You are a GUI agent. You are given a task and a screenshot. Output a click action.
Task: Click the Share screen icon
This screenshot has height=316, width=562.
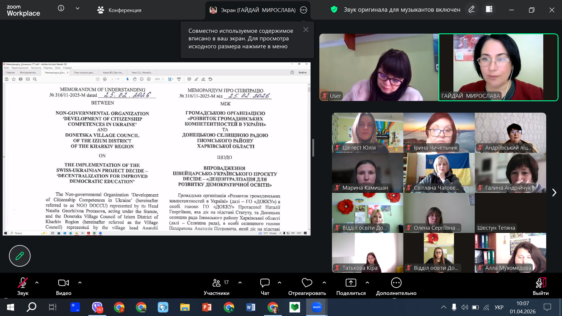pyautogui.click(x=351, y=283)
